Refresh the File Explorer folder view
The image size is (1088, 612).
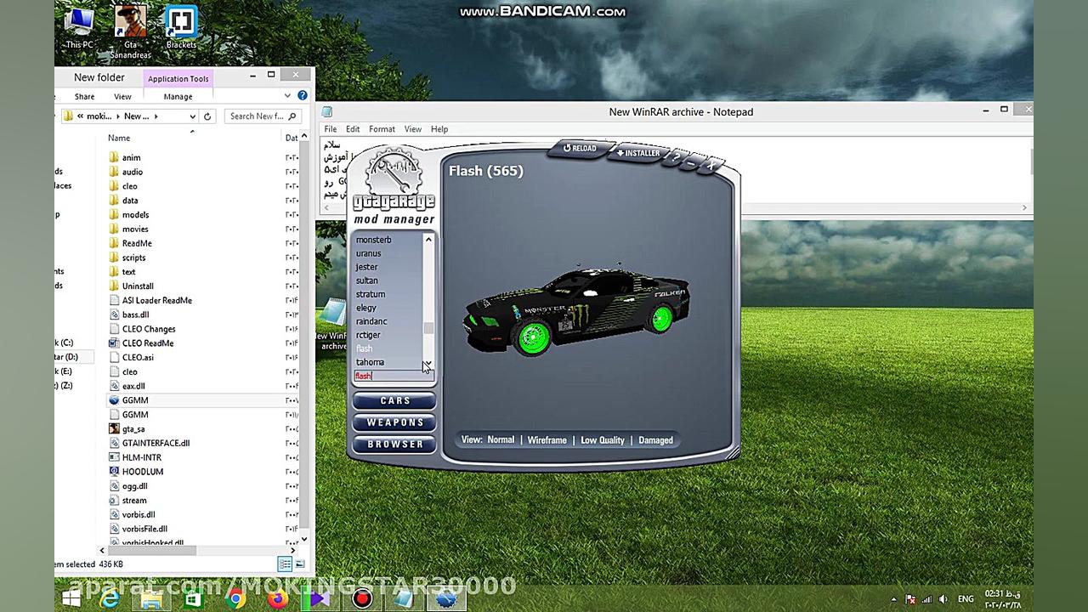tap(207, 116)
